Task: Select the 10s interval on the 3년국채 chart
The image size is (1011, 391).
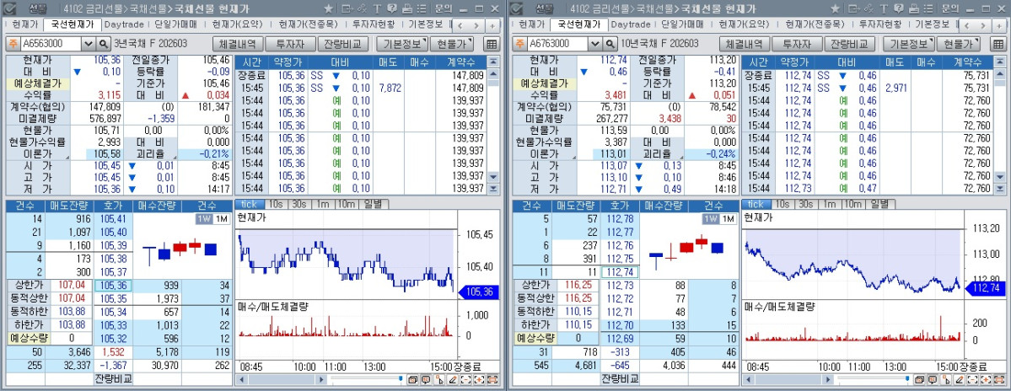Action: click(276, 204)
